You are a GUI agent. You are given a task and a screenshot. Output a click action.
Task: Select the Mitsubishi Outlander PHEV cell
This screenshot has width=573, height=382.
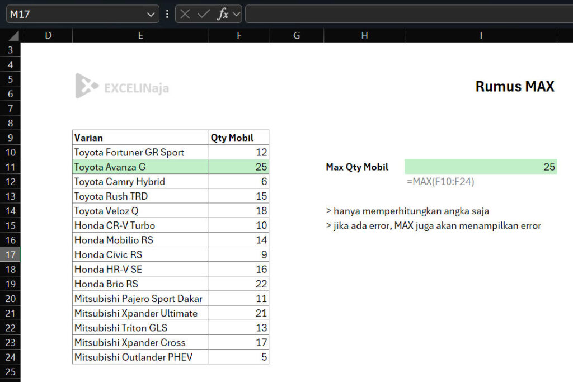(x=140, y=357)
